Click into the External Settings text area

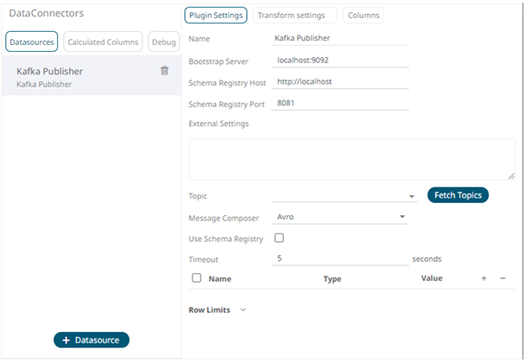coord(352,159)
